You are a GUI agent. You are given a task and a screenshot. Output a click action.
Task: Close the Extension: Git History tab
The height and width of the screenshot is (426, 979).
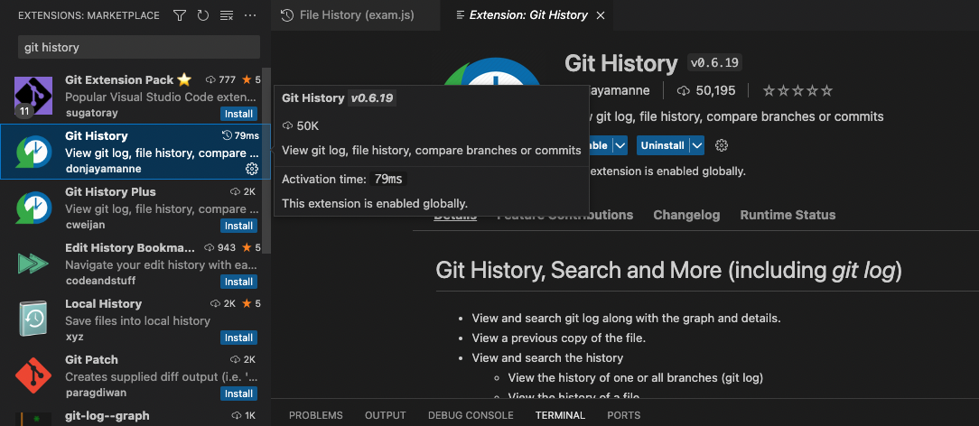601,15
